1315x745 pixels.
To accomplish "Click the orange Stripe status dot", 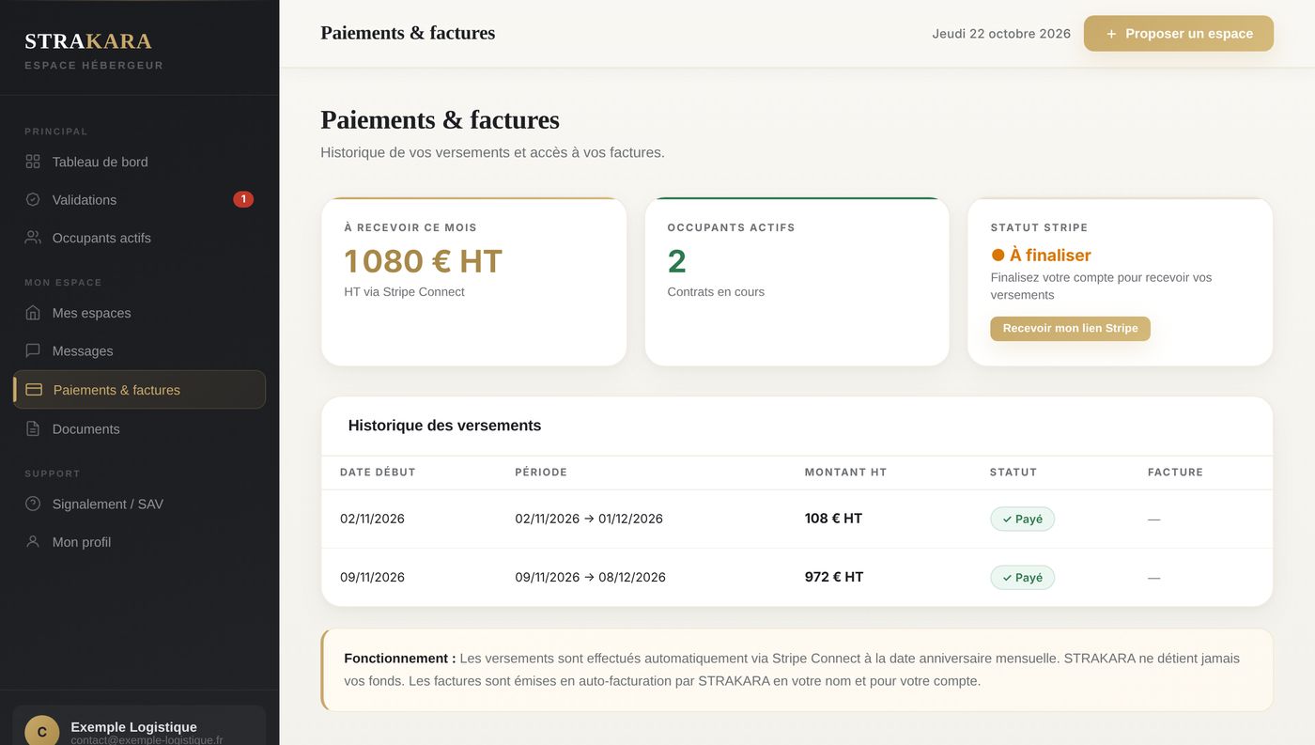I will coord(998,255).
